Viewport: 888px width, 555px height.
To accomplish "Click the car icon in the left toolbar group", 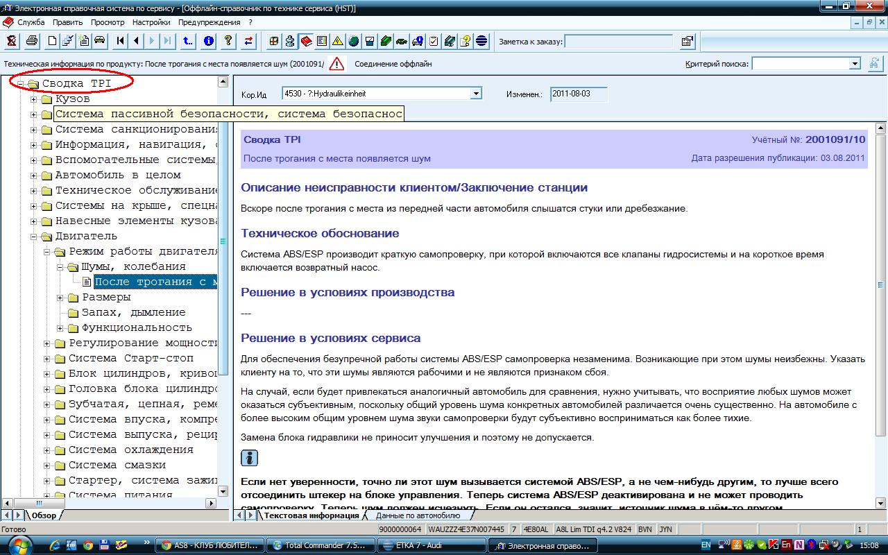I will click(99, 41).
